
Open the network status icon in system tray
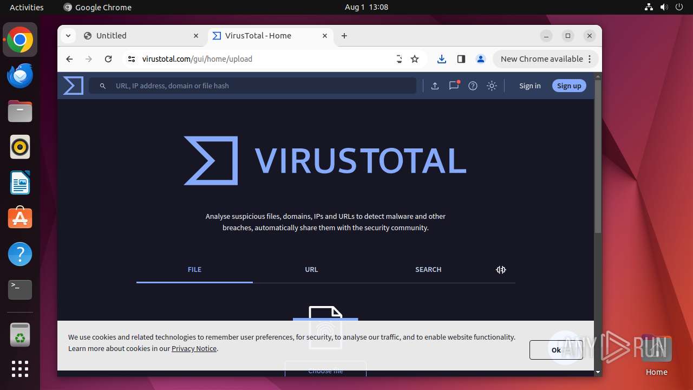coord(649,7)
